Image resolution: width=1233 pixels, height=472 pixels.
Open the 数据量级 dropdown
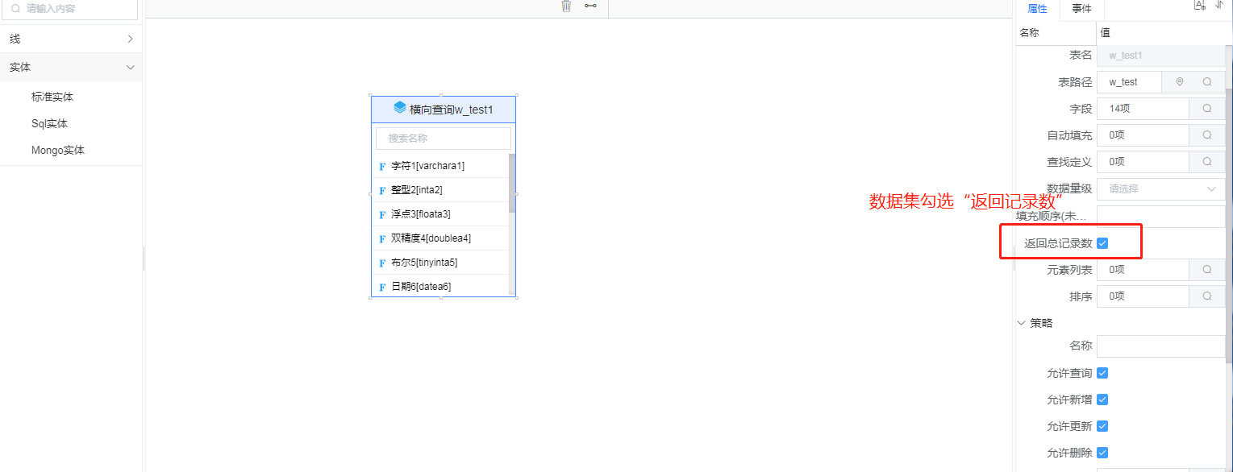coord(1160,189)
